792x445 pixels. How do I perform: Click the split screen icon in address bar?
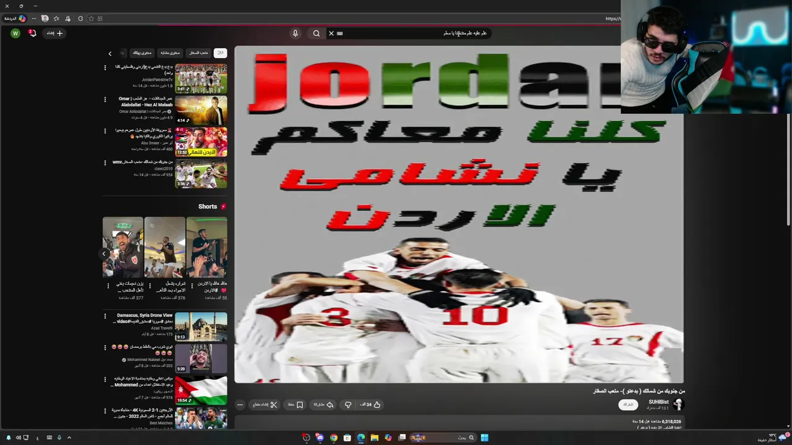point(100,19)
